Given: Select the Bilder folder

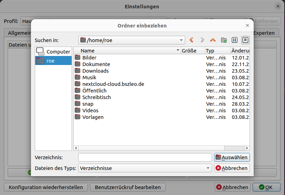Looking at the screenshot, I should coord(89,58).
